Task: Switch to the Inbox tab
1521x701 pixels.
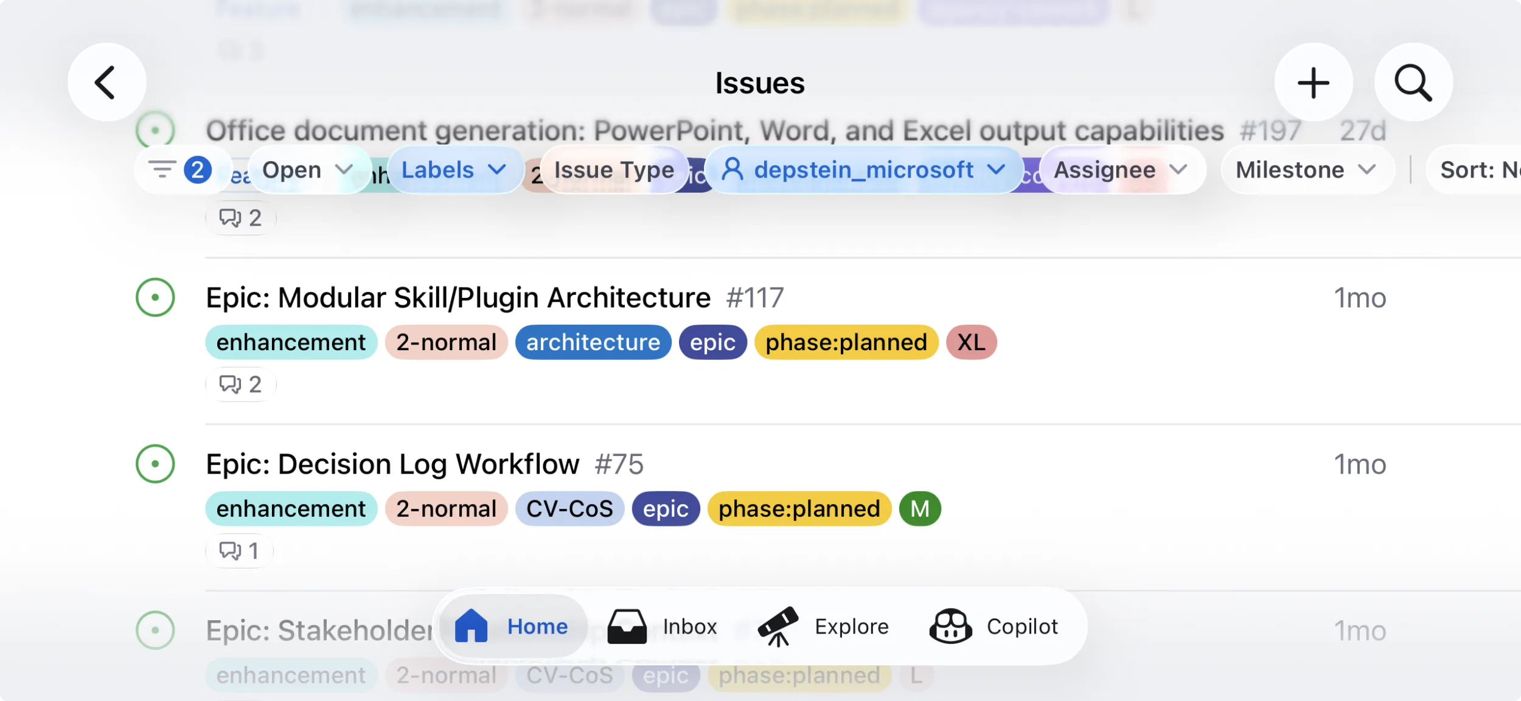Action: point(663,626)
